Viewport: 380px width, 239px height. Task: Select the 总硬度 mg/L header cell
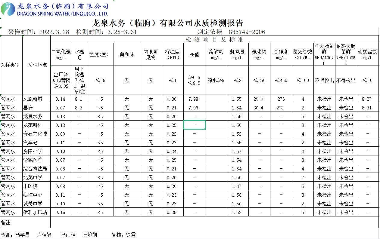tap(281, 54)
